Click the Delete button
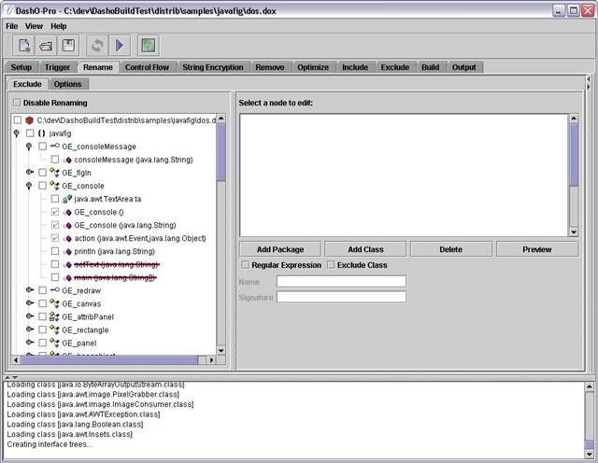Screen dimensions: 598x463 [450, 249]
